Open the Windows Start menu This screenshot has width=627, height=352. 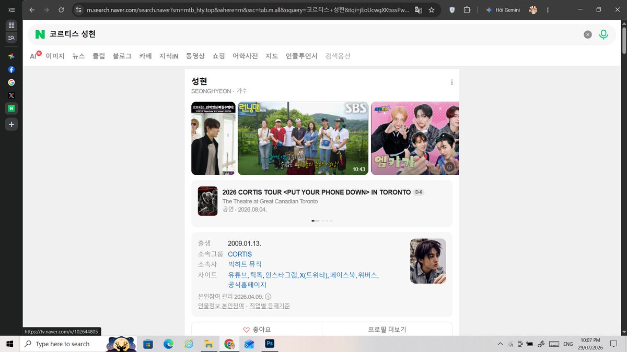[x=9, y=344]
